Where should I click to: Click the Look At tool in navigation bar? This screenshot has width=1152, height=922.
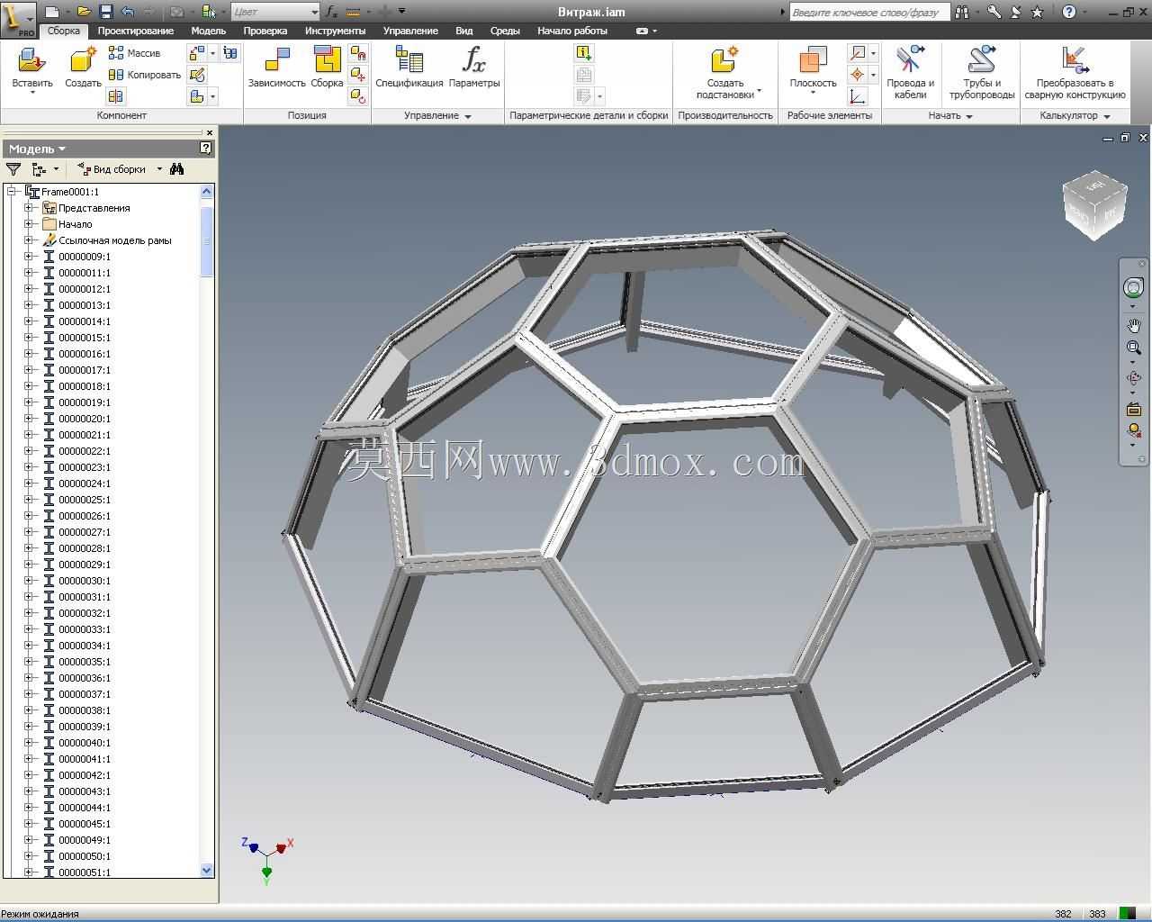pos(1133,409)
